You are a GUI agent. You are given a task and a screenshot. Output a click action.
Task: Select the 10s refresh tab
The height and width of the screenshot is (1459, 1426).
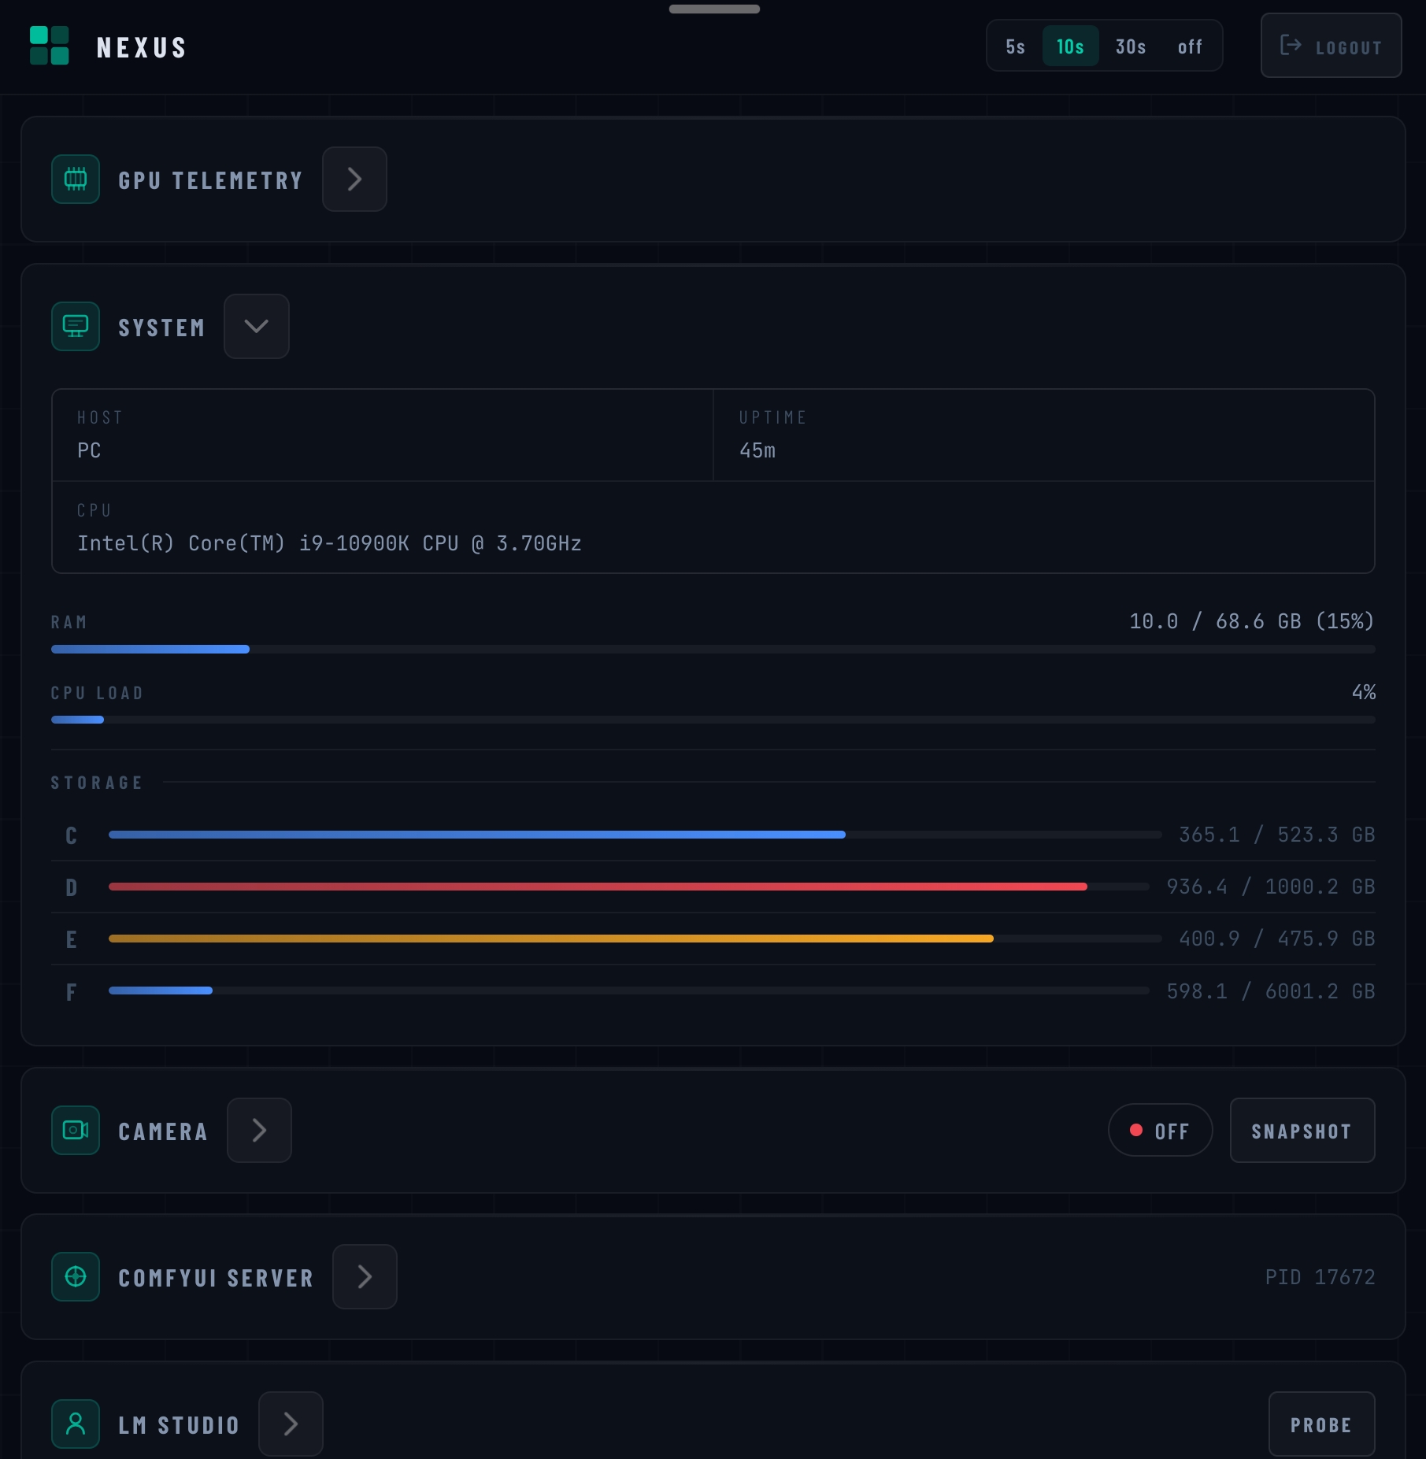pyautogui.click(x=1069, y=46)
